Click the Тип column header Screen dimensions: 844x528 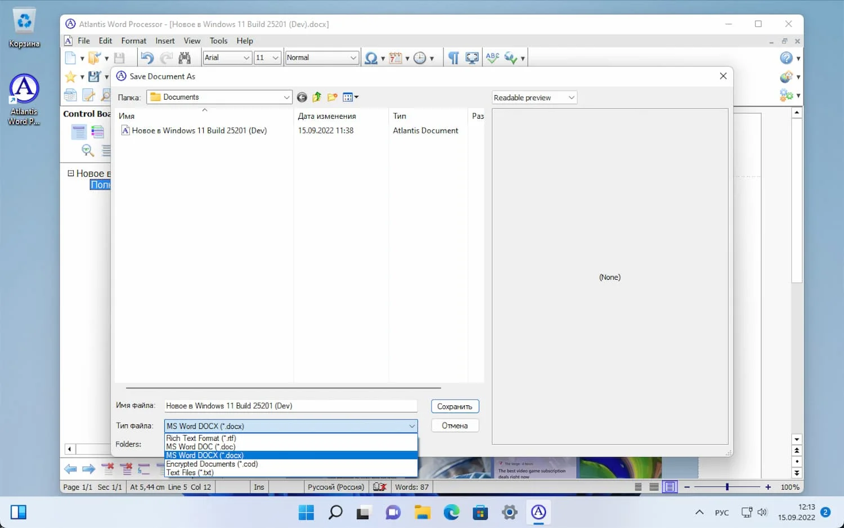tap(428, 116)
